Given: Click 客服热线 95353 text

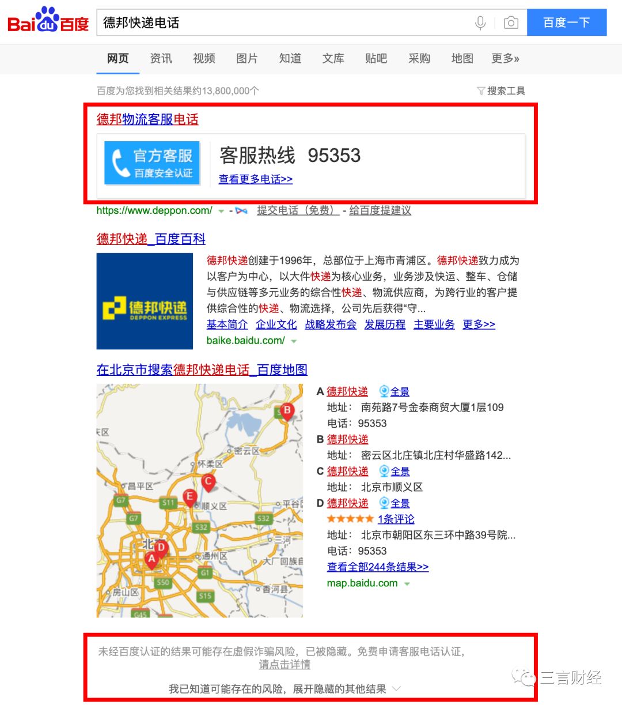Looking at the screenshot, I should coord(290,155).
